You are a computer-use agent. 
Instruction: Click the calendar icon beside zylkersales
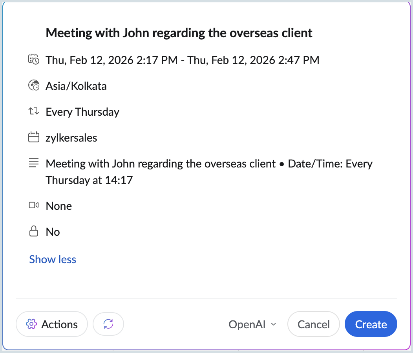click(x=34, y=137)
